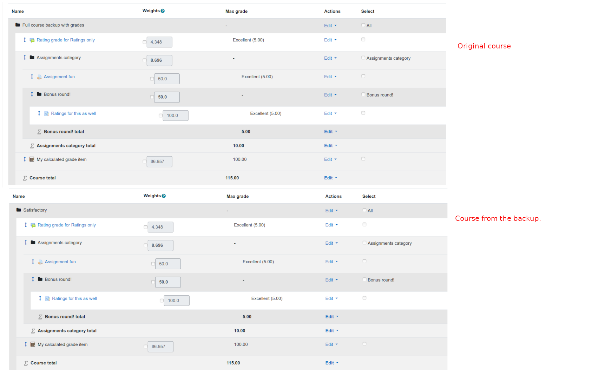The height and width of the screenshot is (376, 612).
Task: Click move arrow for Assignment fun in Satisfactory table
Action: pyautogui.click(x=33, y=261)
